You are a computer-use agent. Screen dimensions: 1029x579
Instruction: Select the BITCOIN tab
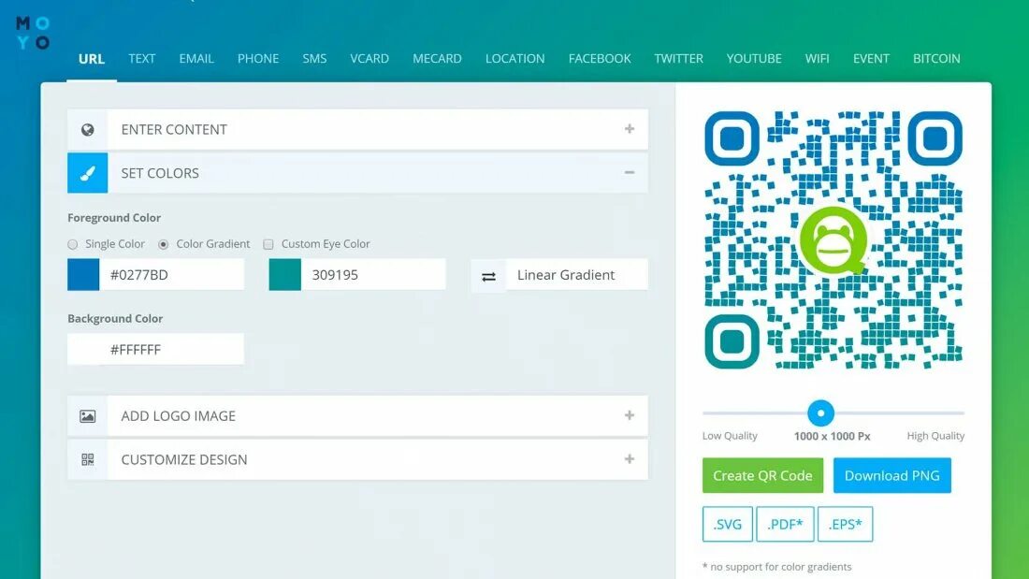936,58
